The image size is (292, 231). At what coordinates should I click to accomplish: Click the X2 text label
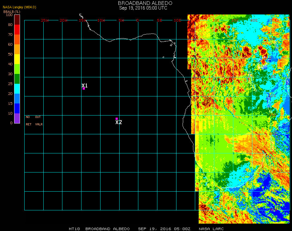(119, 122)
